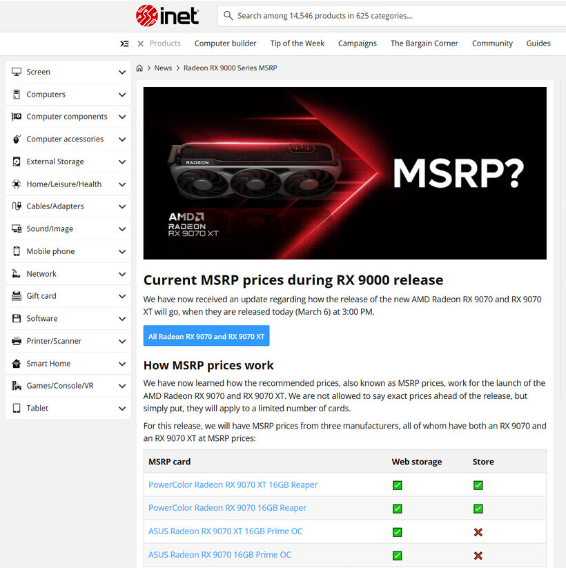566x568 pixels.
Task: Click the Radeon RX 9000 Series MSRP breadcrumb
Action: point(230,68)
